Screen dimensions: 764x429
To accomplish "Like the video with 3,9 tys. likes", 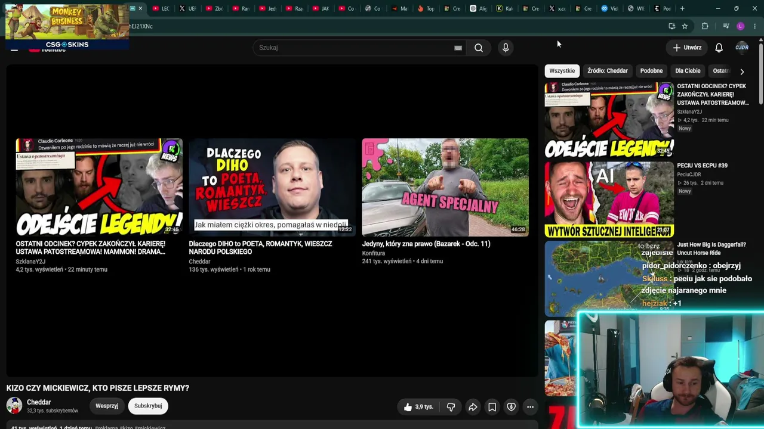I will [418, 407].
